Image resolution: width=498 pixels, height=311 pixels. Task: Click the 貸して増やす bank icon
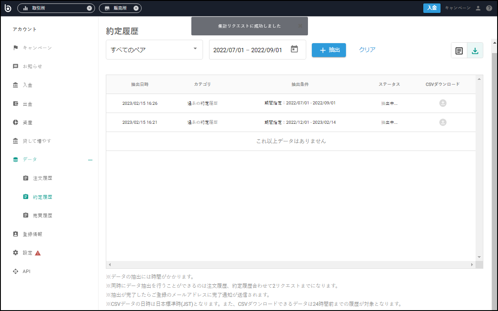16,141
